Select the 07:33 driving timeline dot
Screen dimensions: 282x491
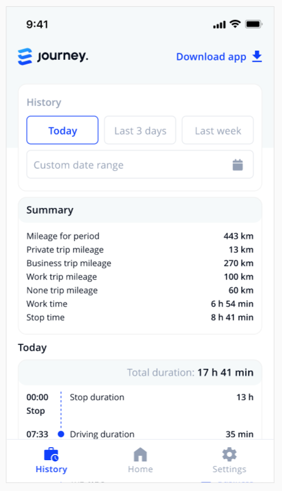(x=61, y=434)
